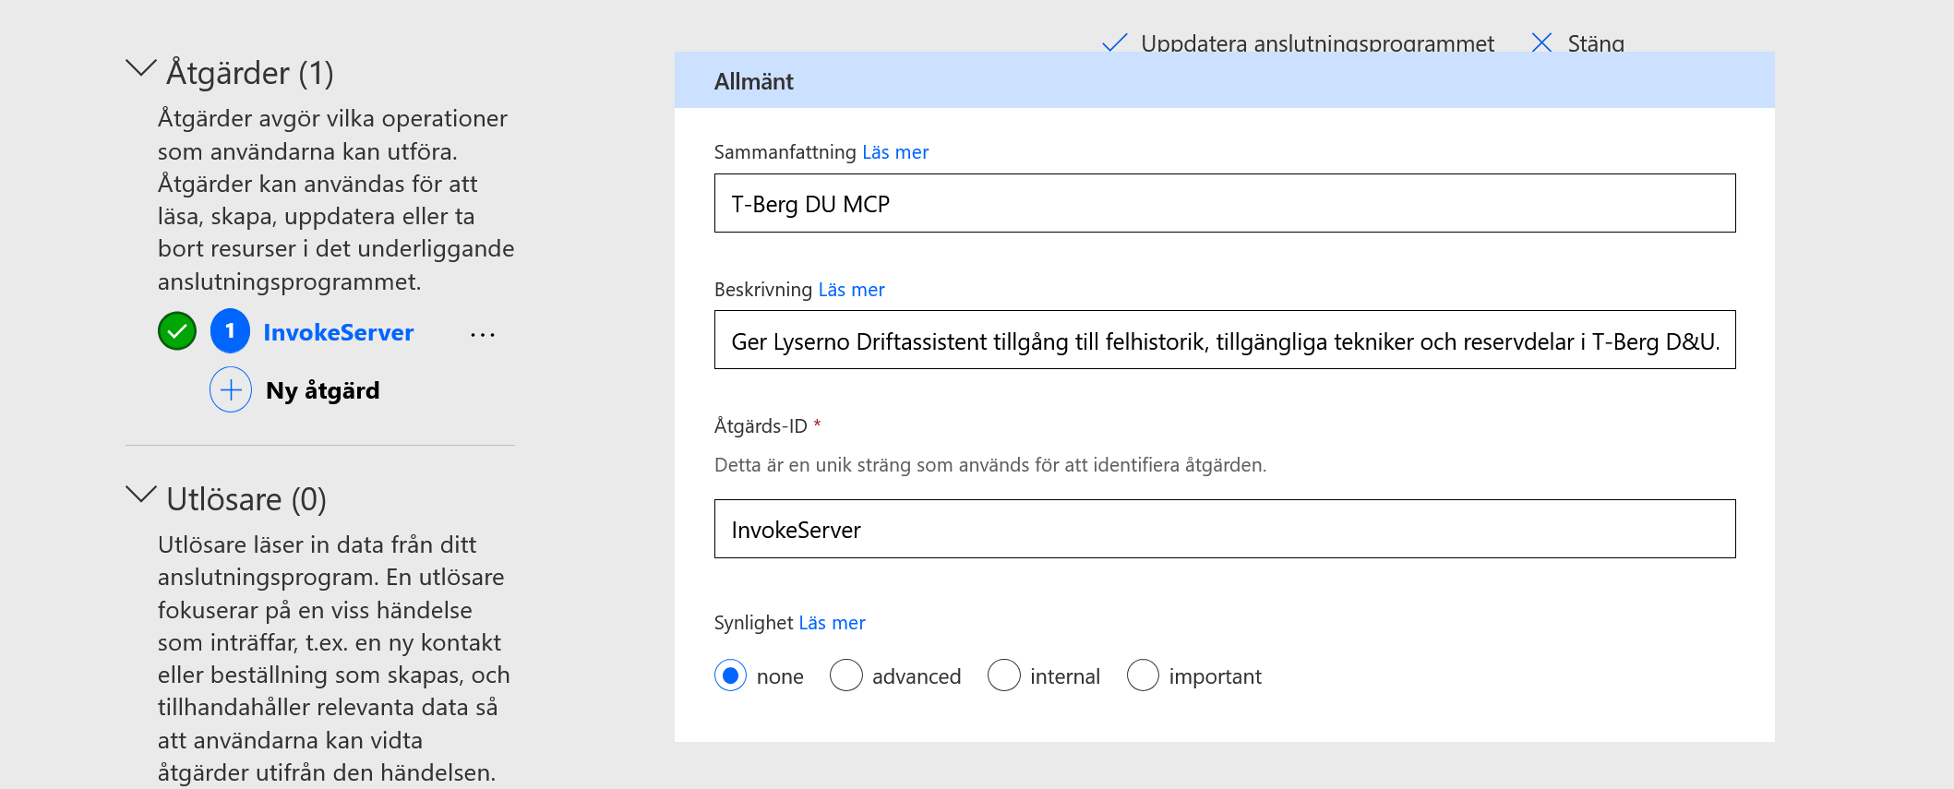
Task: Click the Åtgärds-ID label text
Action: coord(761,426)
